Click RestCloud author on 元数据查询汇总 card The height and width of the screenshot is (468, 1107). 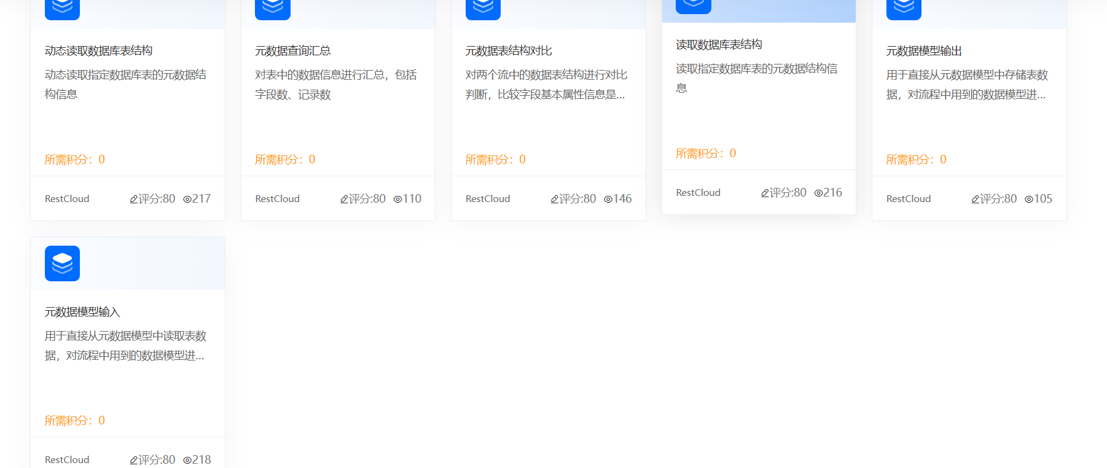(x=278, y=199)
